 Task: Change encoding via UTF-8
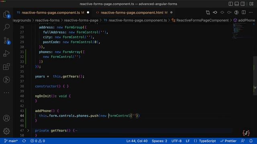177,141
